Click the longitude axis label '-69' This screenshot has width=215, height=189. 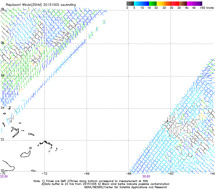point(87,174)
